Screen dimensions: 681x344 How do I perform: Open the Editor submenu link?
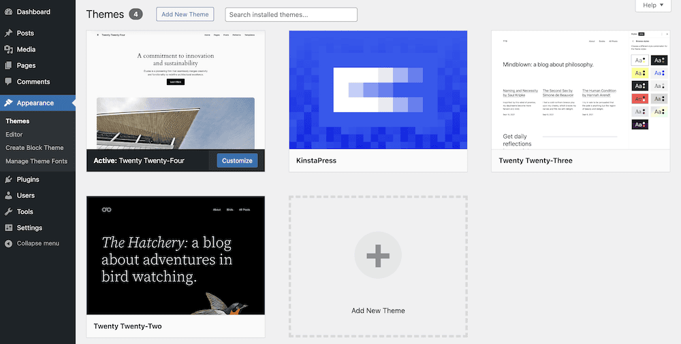coord(14,135)
